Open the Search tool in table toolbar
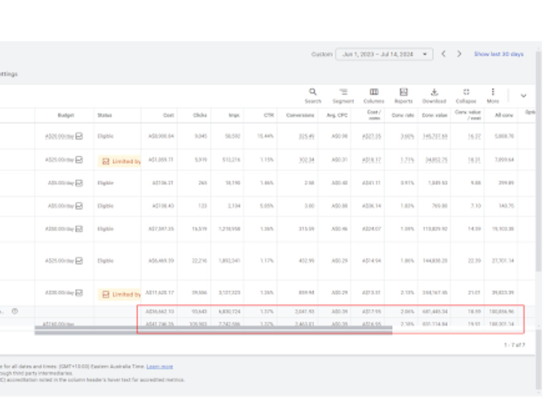The height and width of the screenshot is (411, 548). [312, 96]
